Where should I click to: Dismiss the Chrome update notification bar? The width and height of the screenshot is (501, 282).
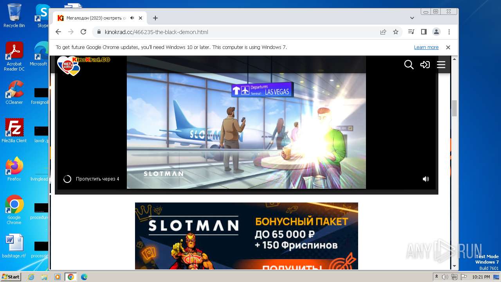pos(448,47)
